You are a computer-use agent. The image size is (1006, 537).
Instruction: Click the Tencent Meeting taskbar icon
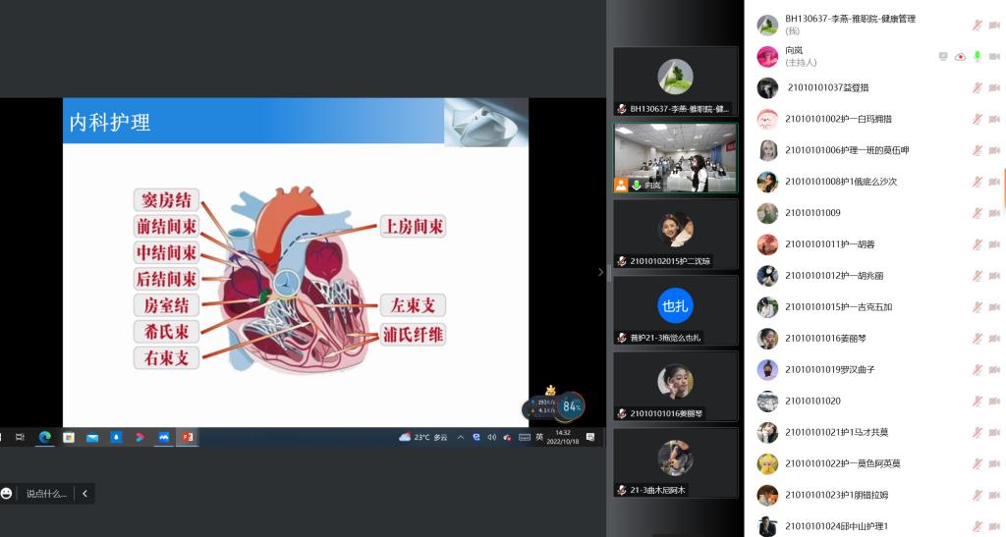(x=163, y=437)
